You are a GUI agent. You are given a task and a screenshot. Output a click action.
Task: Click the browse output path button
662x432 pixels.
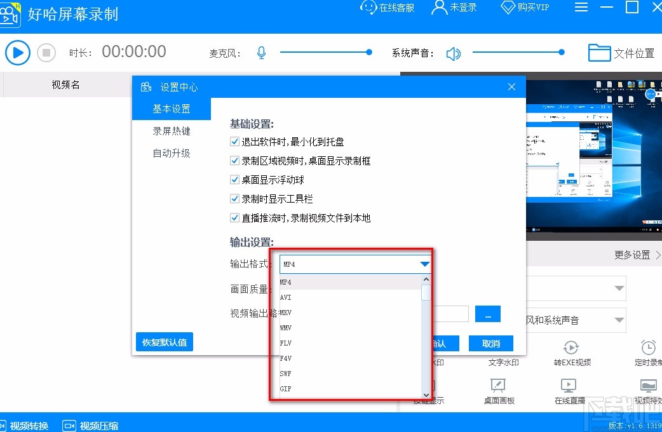(488, 314)
